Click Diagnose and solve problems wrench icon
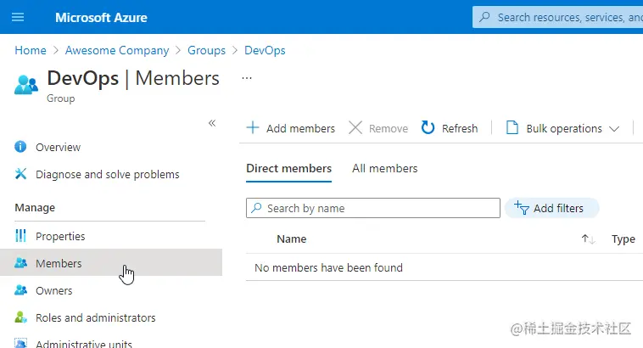Screen dimensions: 643x348 tap(20, 174)
